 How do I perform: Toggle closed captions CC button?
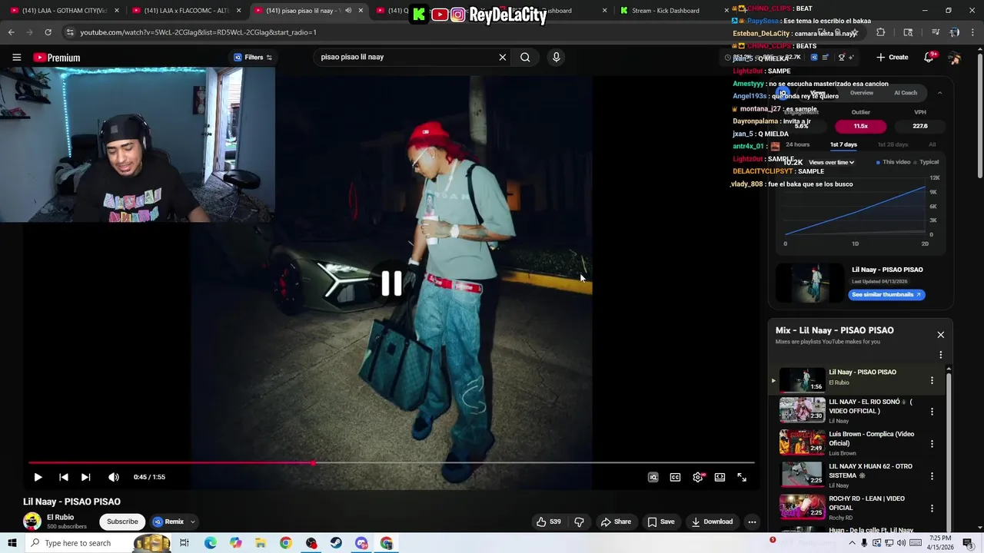pos(675,477)
